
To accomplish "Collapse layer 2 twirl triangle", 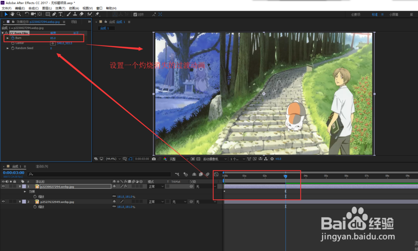I will click(20, 202).
